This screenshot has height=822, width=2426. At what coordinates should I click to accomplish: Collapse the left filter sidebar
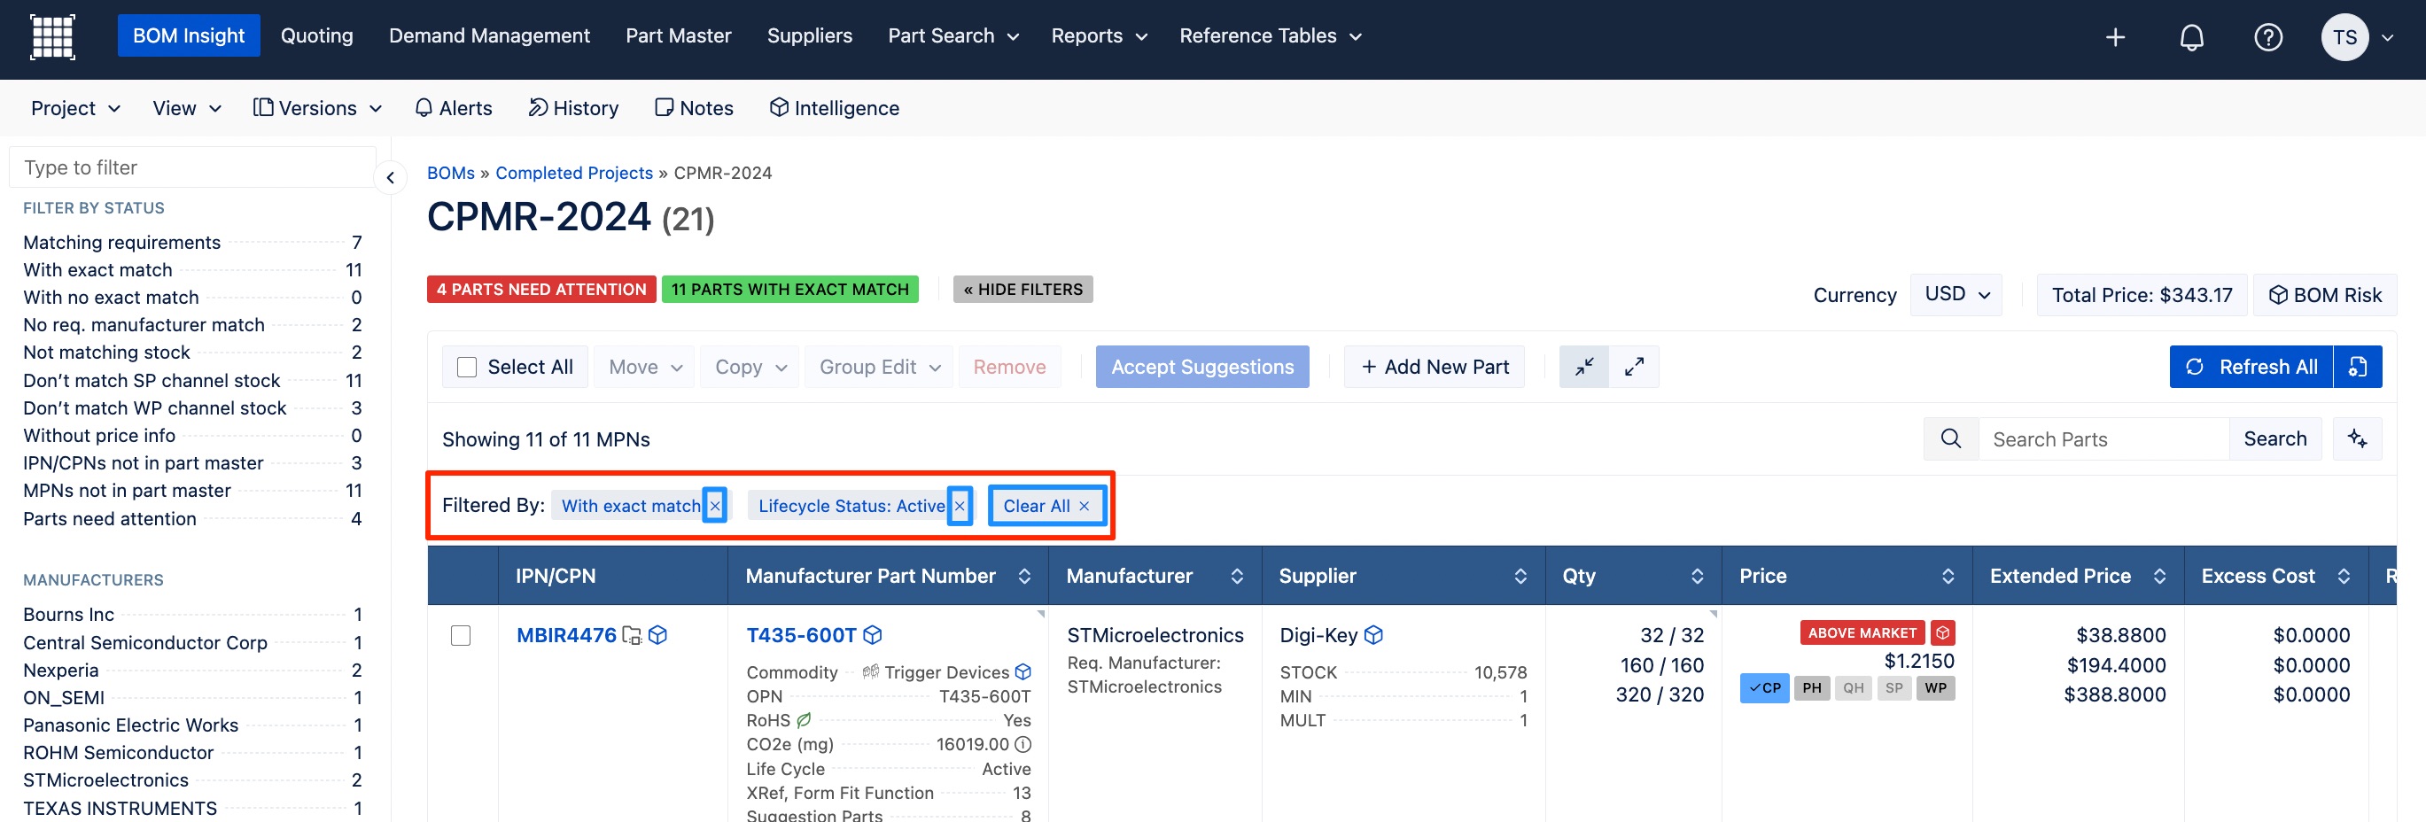[390, 177]
